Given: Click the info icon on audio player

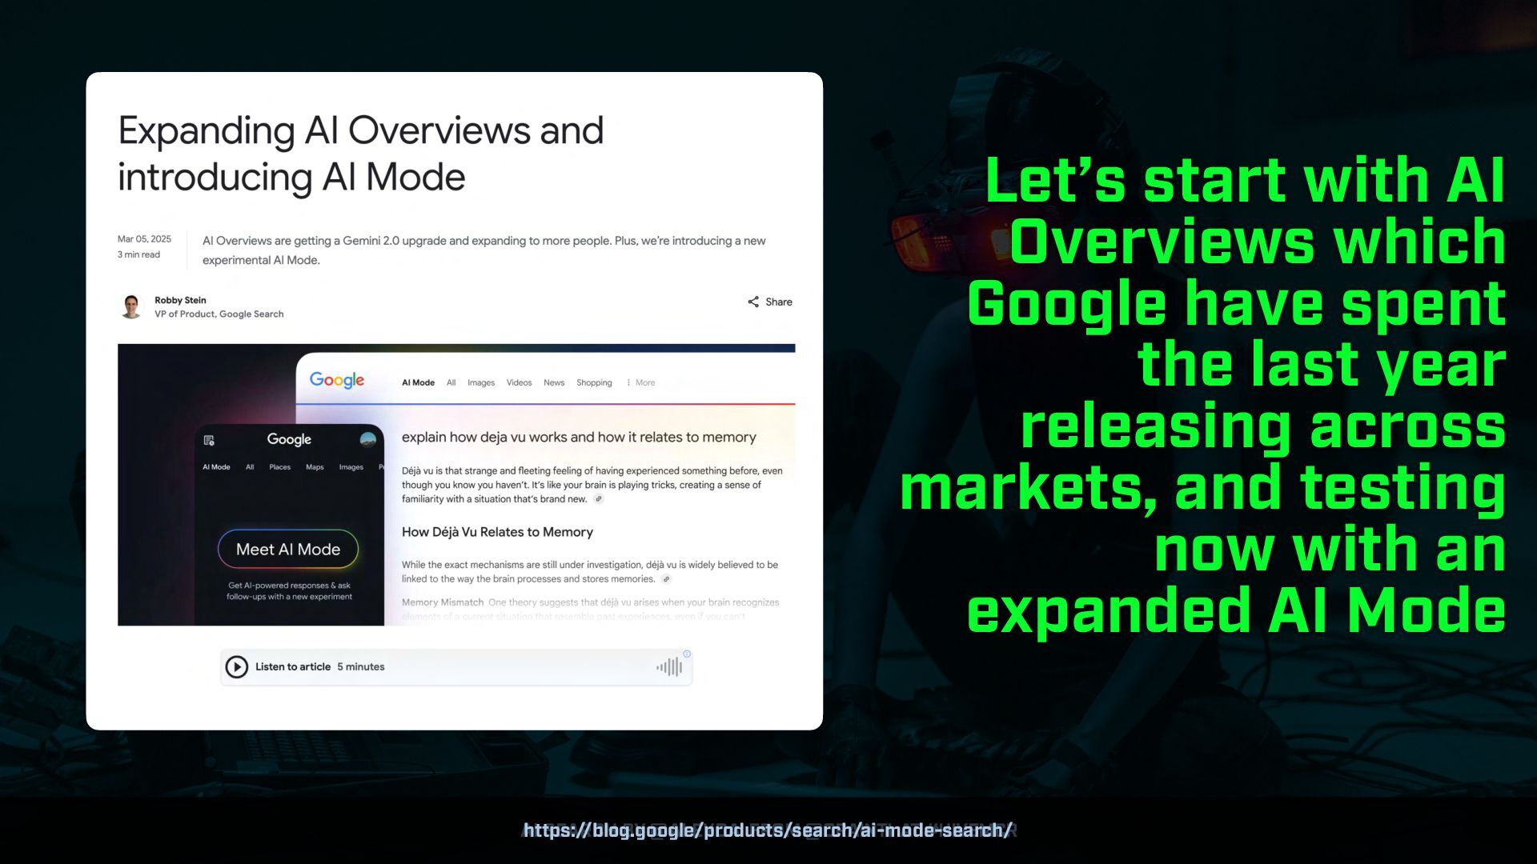Looking at the screenshot, I should (687, 654).
